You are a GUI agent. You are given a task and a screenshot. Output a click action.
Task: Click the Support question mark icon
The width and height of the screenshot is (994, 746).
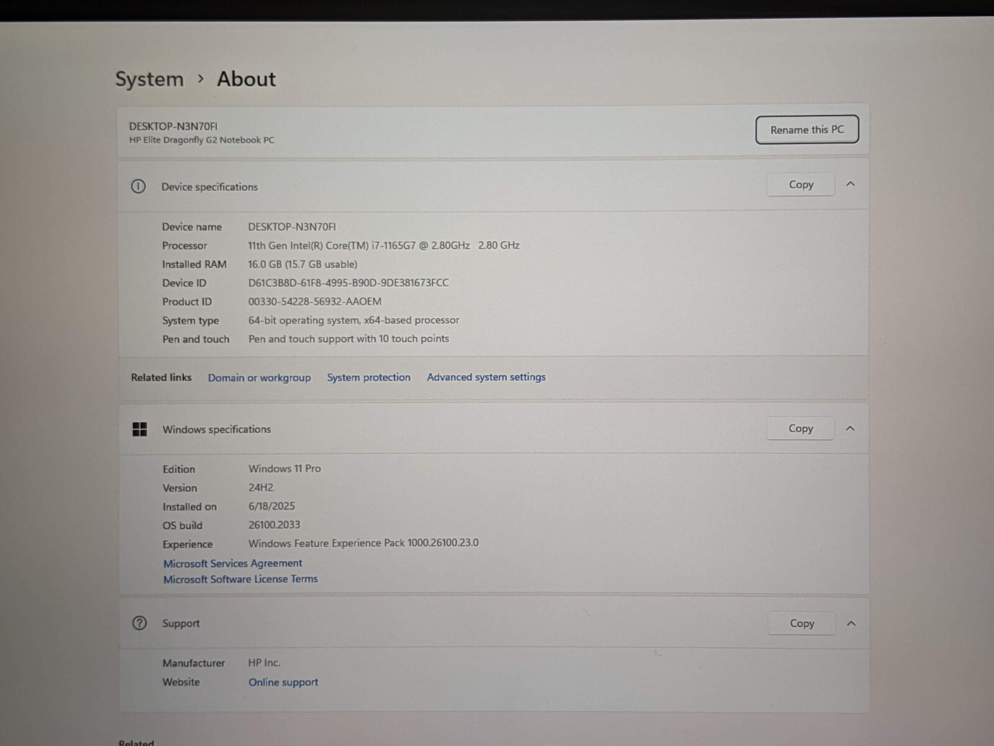[x=140, y=623]
